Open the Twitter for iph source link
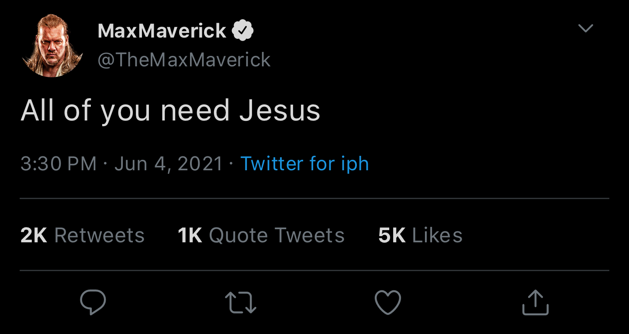This screenshot has height=334, width=629. click(x=304, y=164)
